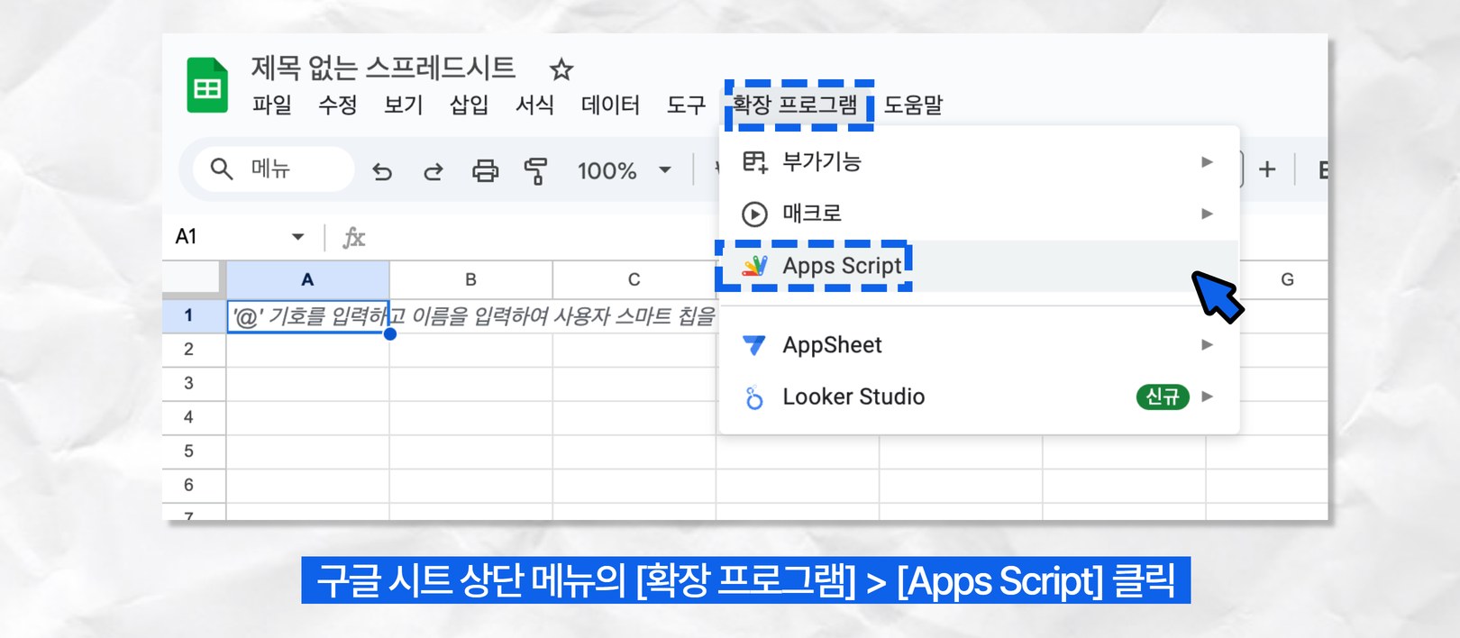Image resolution: width=1460 pixels, height=638 pixels.
Task: Open the 서식 menu
Action: click(534, 105)
